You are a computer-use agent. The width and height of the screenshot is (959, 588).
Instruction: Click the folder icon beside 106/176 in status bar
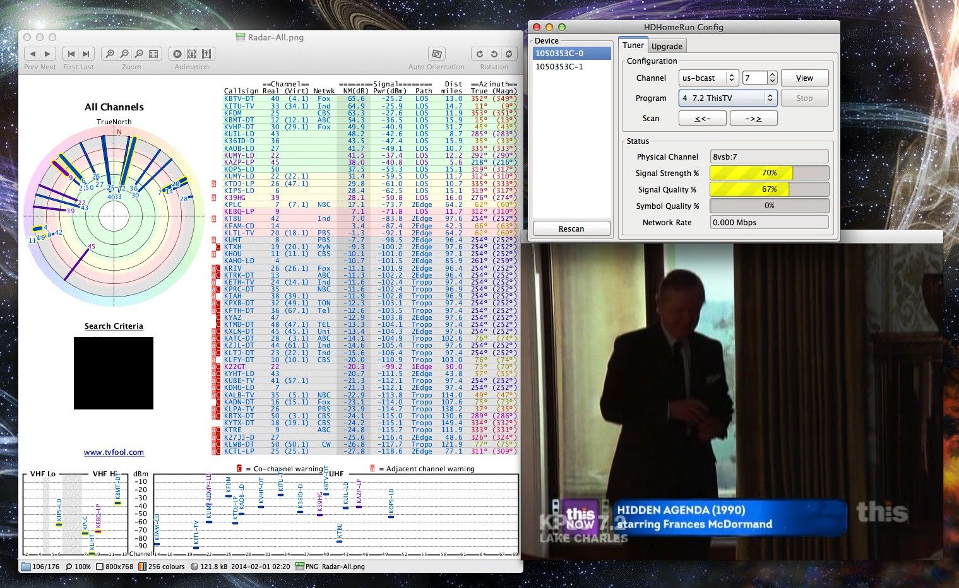26,567
